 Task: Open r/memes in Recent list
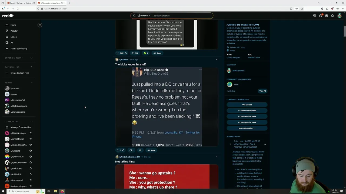pos(15,88)
